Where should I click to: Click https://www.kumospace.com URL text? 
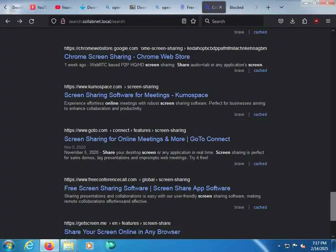point(93,87)
